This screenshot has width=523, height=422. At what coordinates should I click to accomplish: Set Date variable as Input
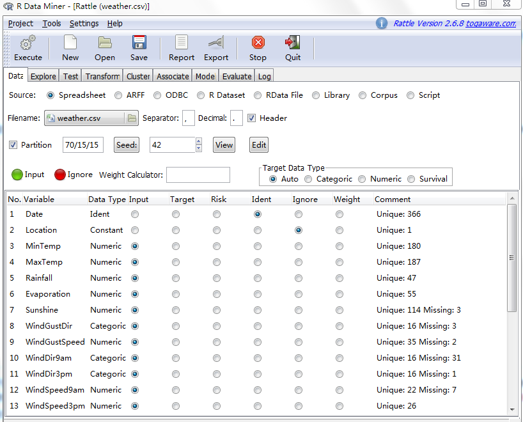tap(135, 214)
